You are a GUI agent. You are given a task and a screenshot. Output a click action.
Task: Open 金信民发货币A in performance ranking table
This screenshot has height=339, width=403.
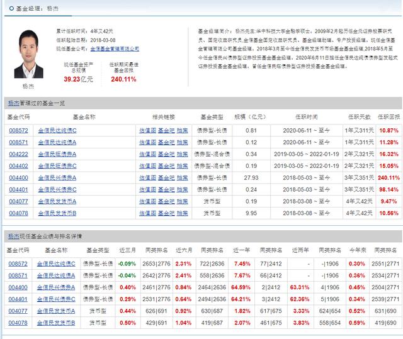point(56,311)
